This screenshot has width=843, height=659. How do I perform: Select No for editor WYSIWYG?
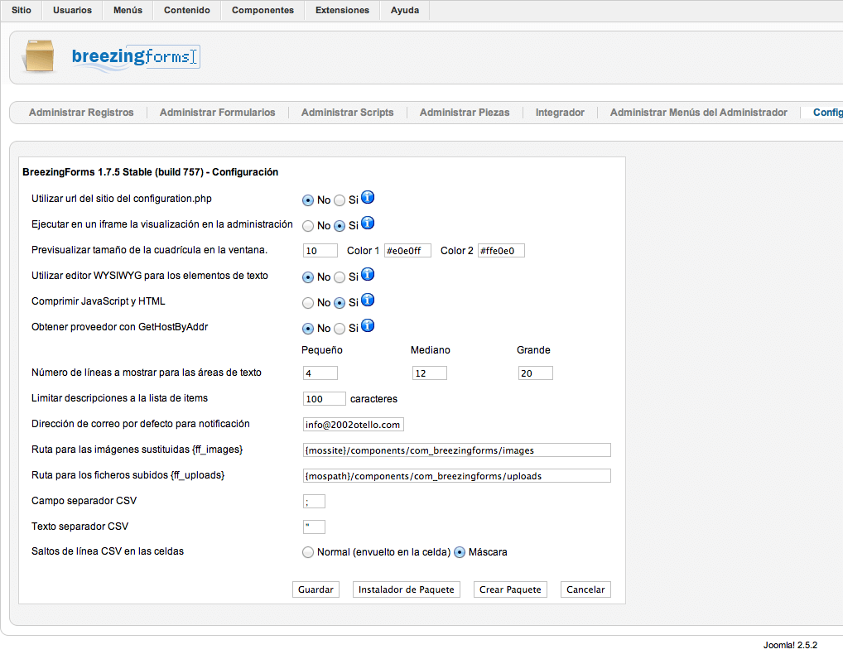[x=308, y=277]
